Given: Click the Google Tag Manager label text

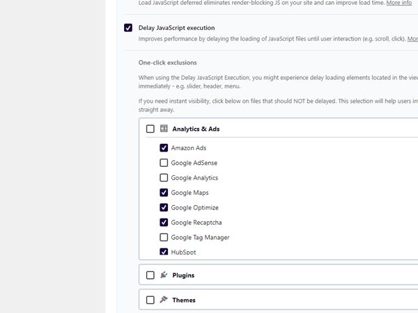Looking at the screenshot, I should (x=200, y=237).
